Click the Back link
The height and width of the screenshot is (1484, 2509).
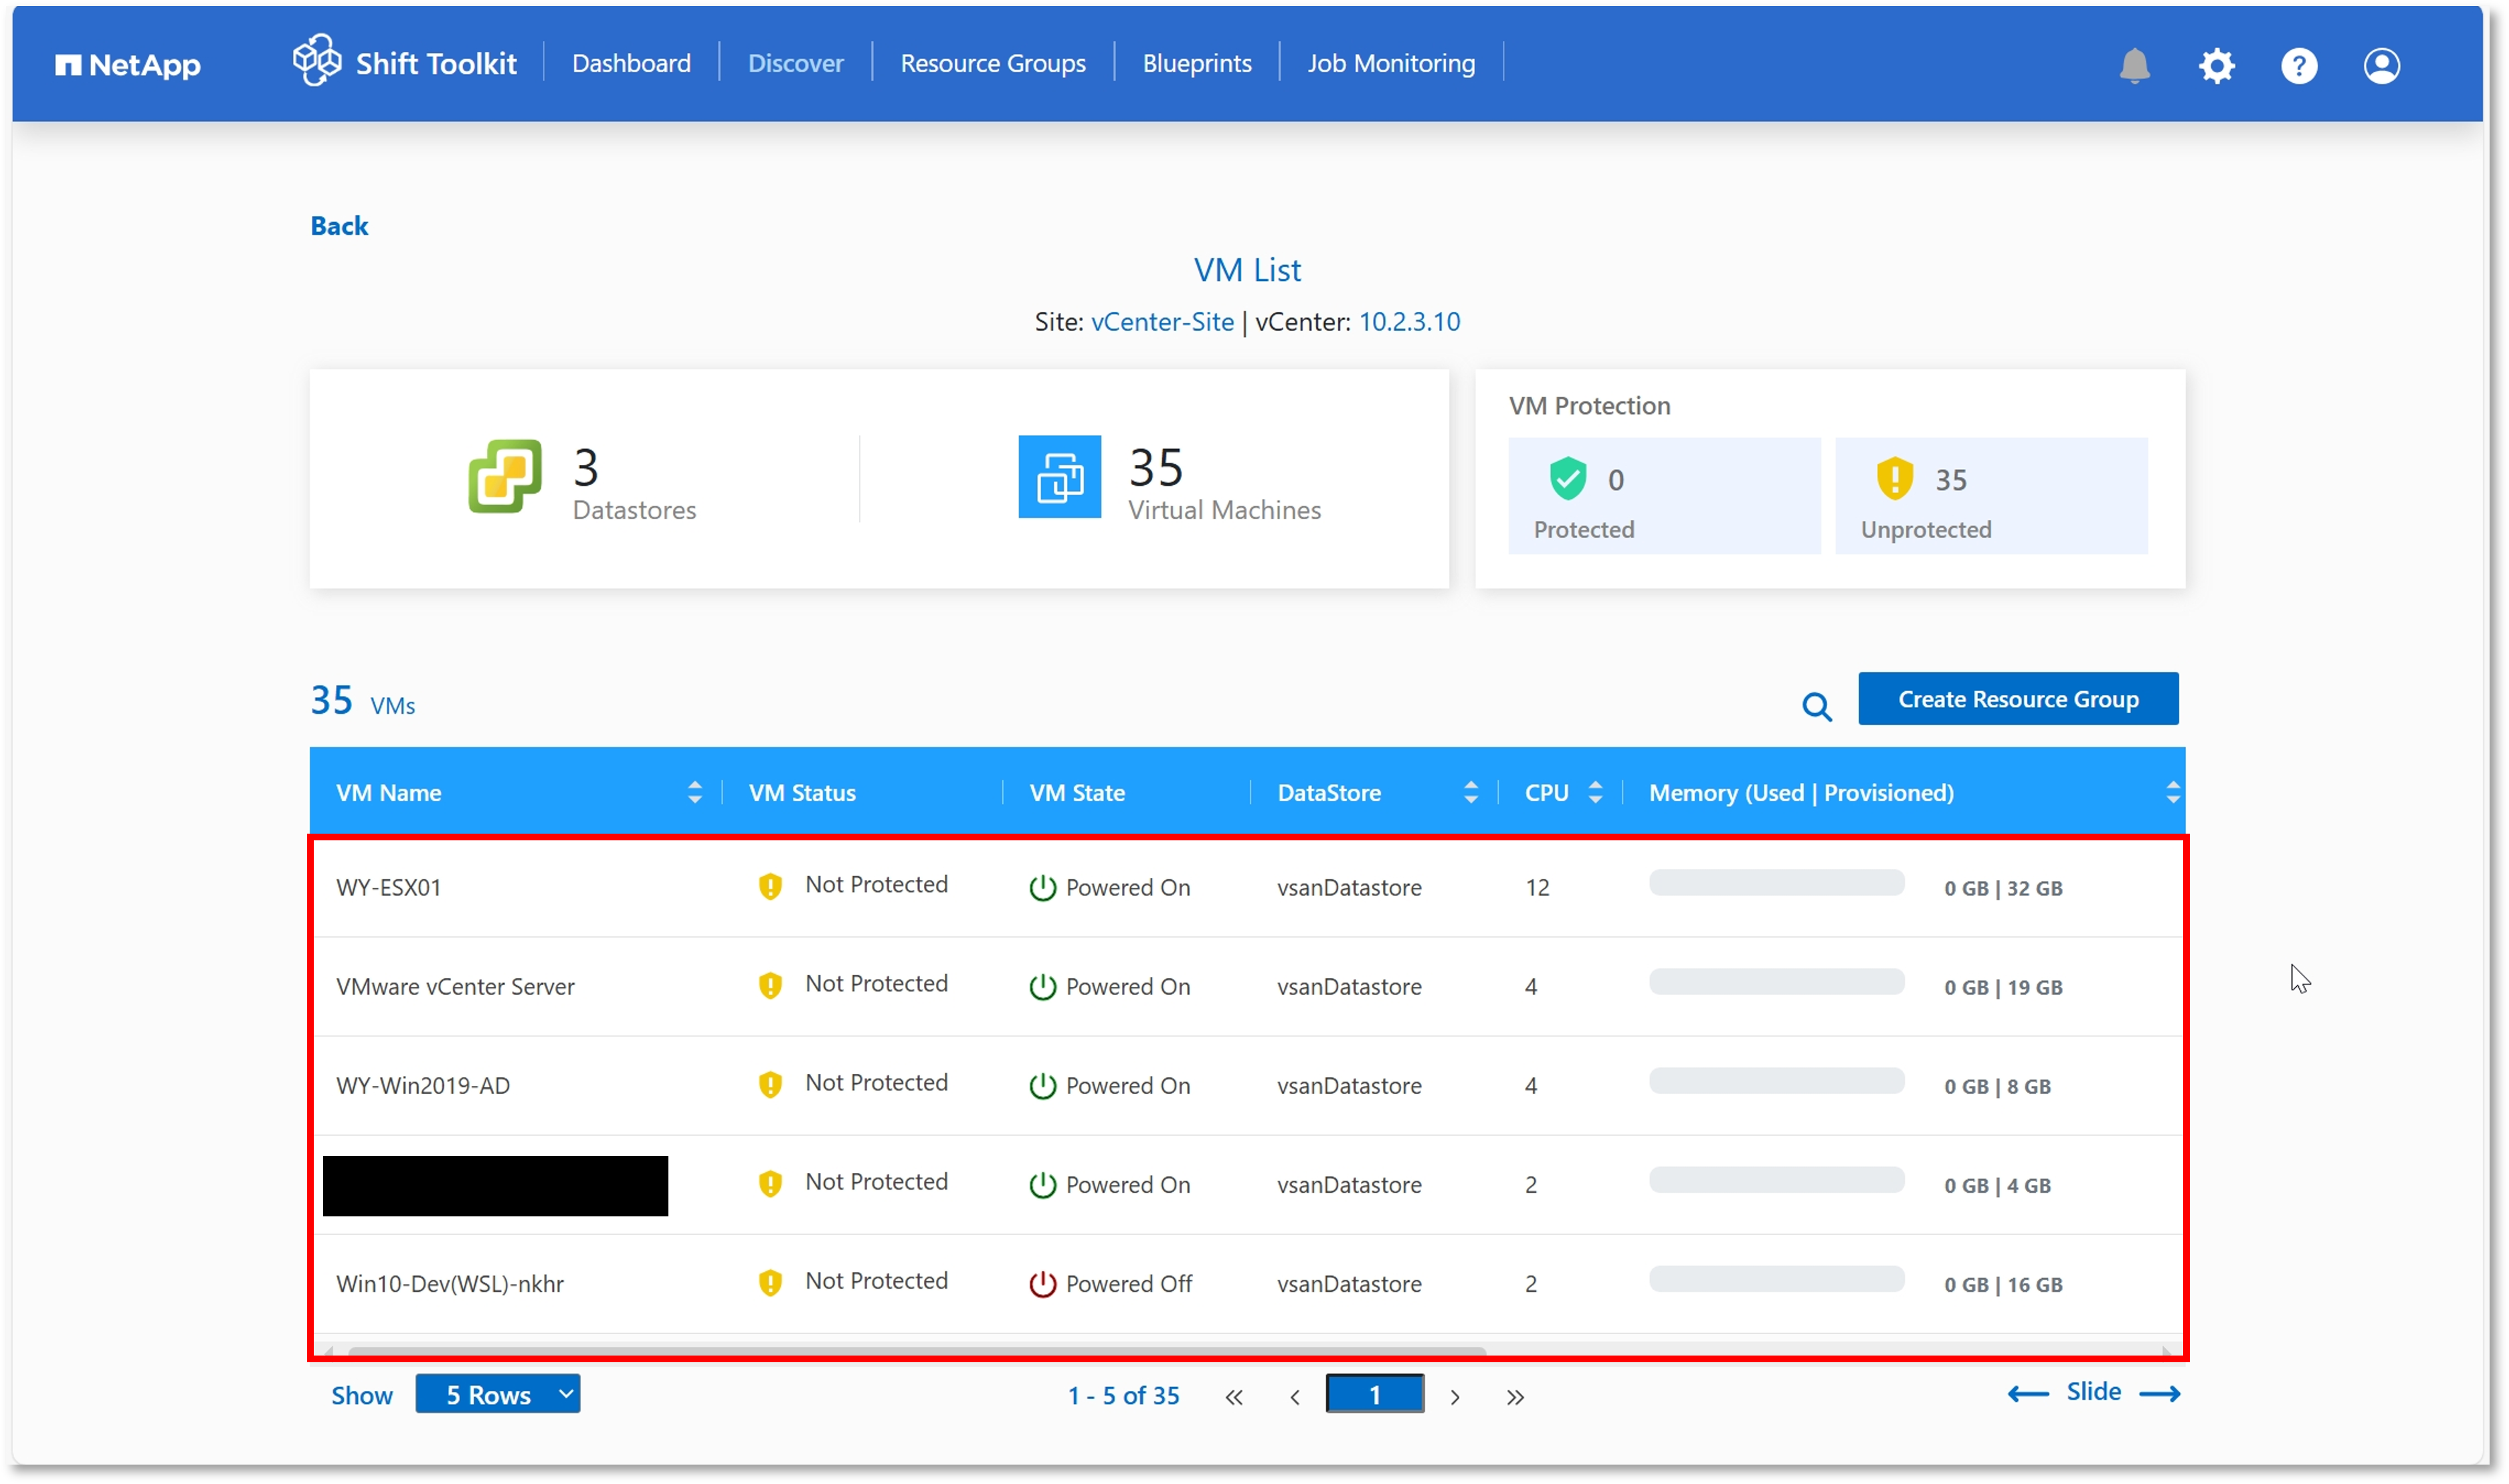(x=339, y=226)
